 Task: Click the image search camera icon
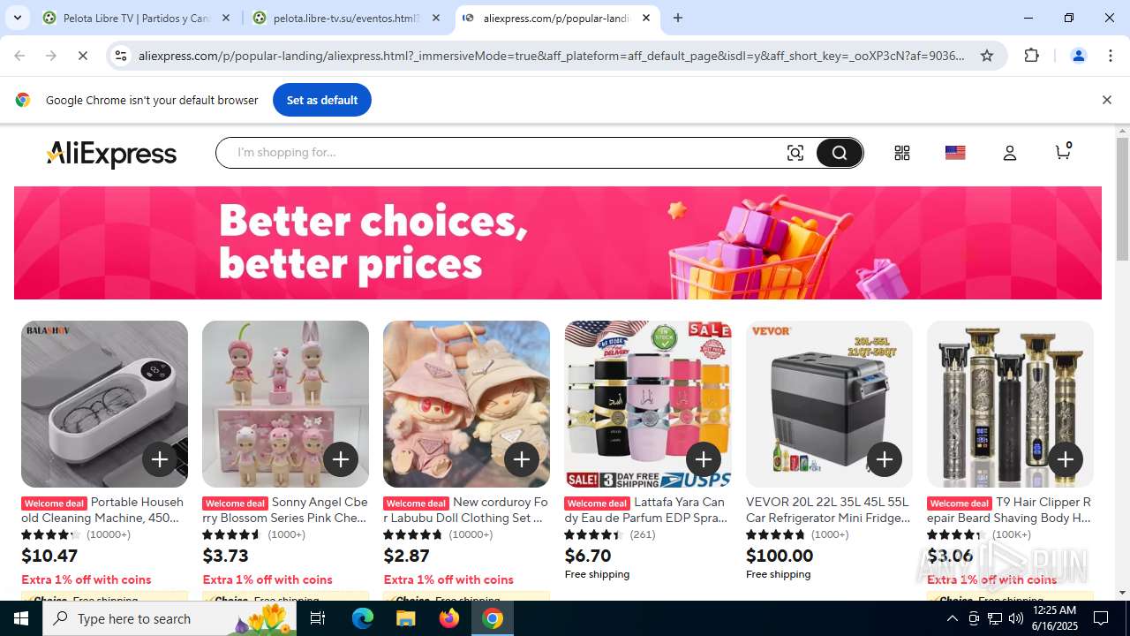pos(795,153)
